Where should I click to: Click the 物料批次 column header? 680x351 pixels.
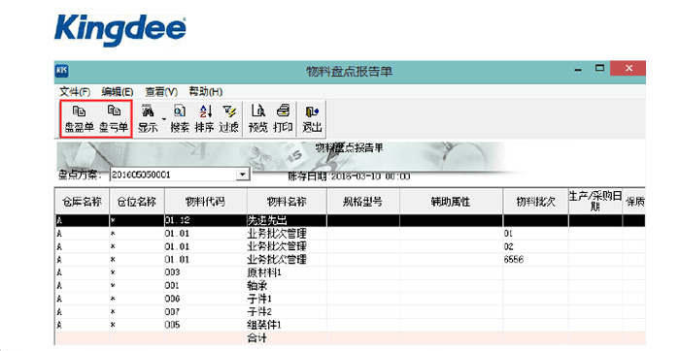[x=535, y=202]
